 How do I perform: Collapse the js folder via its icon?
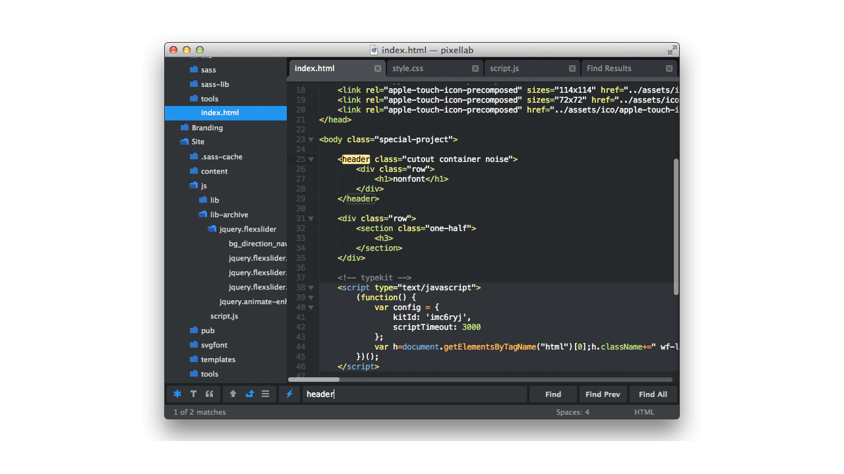tap(194, 186)
